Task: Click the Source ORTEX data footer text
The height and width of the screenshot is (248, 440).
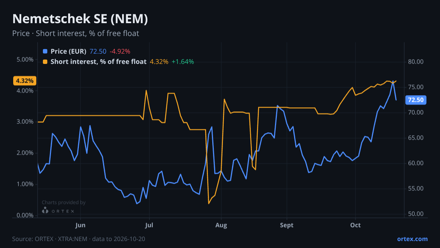Action: [78, 239]
